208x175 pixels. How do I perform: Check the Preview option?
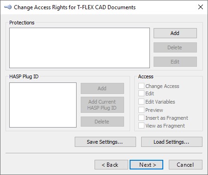[141, 110]
